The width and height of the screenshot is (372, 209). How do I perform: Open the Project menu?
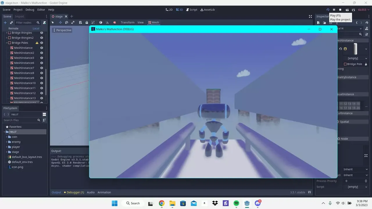pyautogui.click(x=18, y=10)
